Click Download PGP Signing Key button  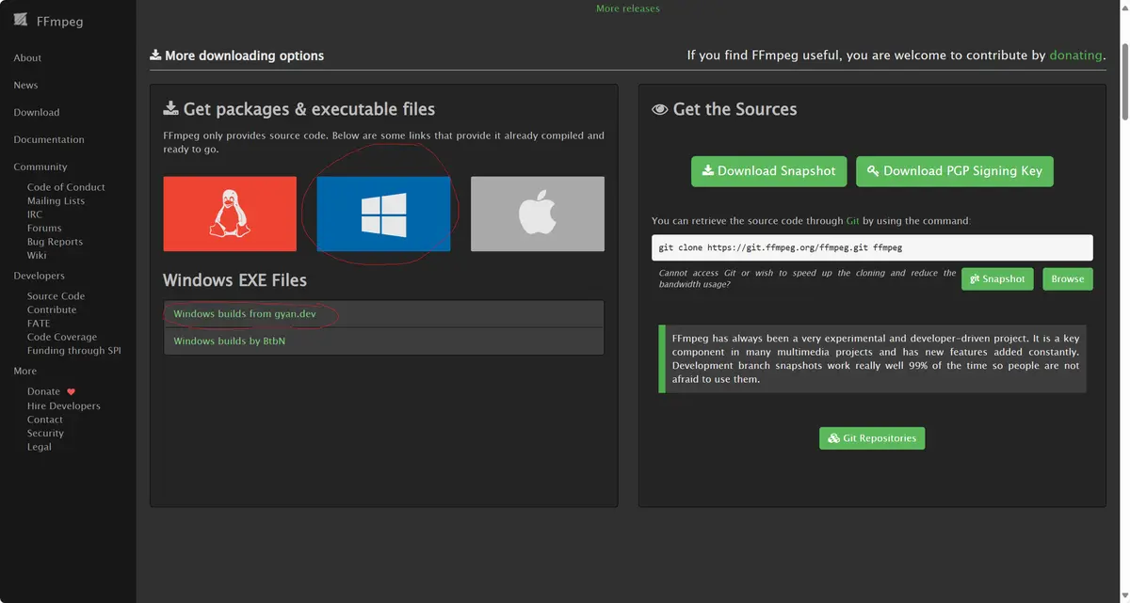pos(955,171)
